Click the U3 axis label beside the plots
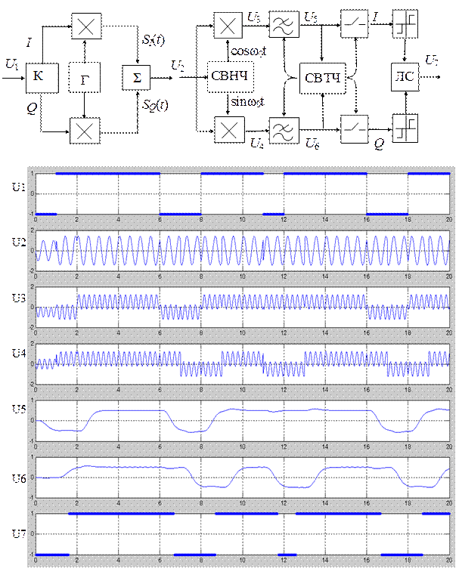The width and height of the screenshot is (459, 578). (18, 298)
